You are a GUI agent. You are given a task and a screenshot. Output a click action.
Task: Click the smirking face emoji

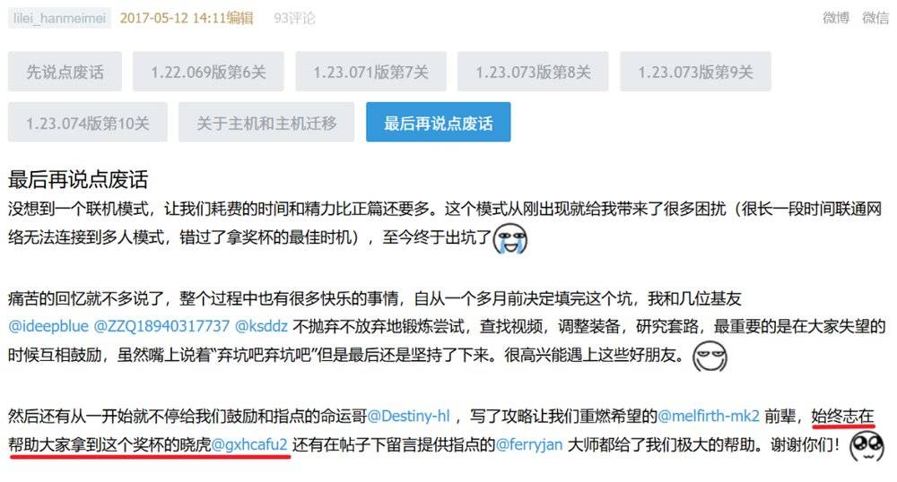(710, 357)
